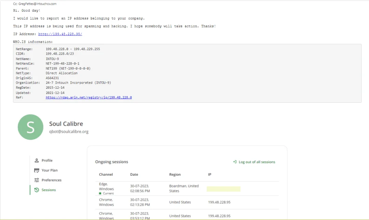Click the NetRange value 199.48.228.0 - 199.48.229.255
The width and height of the screenshot is (369, 220).
[73, 49]
